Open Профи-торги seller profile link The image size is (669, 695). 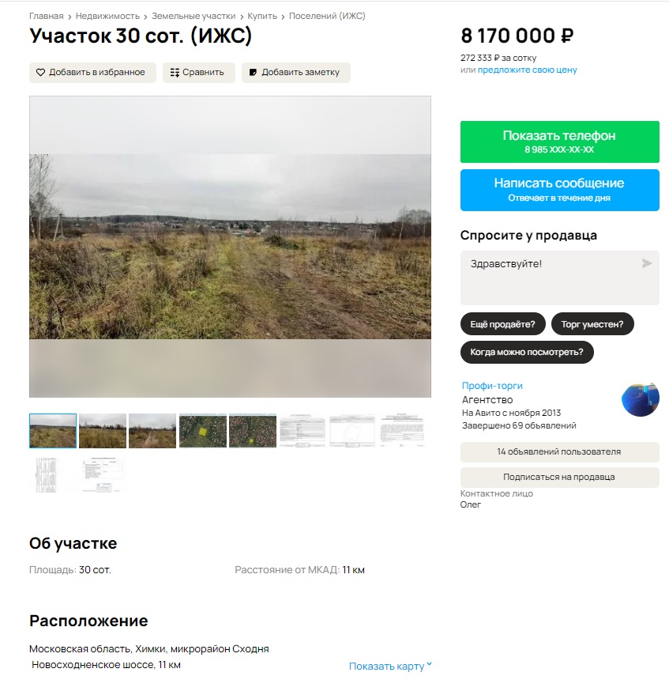[492, 386]
